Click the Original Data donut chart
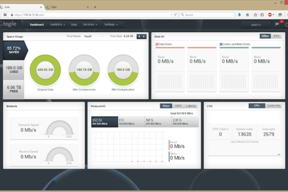 click(45, 70)
